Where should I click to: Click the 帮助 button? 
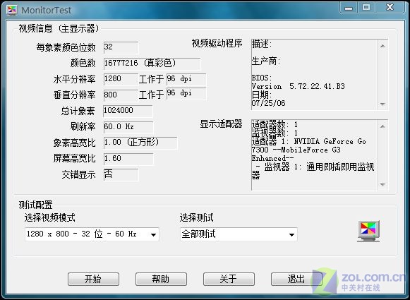point(161,279)
